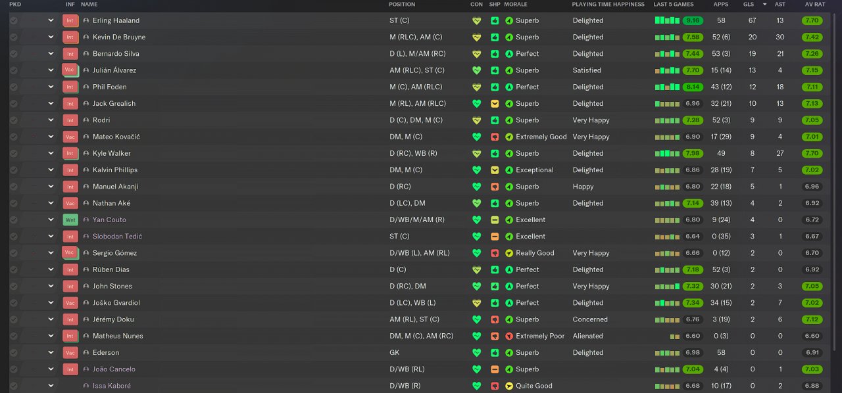Open Slobodan Tedić's player profile link
The width and height of the screenshot is (842, 393).
point(117,236)
